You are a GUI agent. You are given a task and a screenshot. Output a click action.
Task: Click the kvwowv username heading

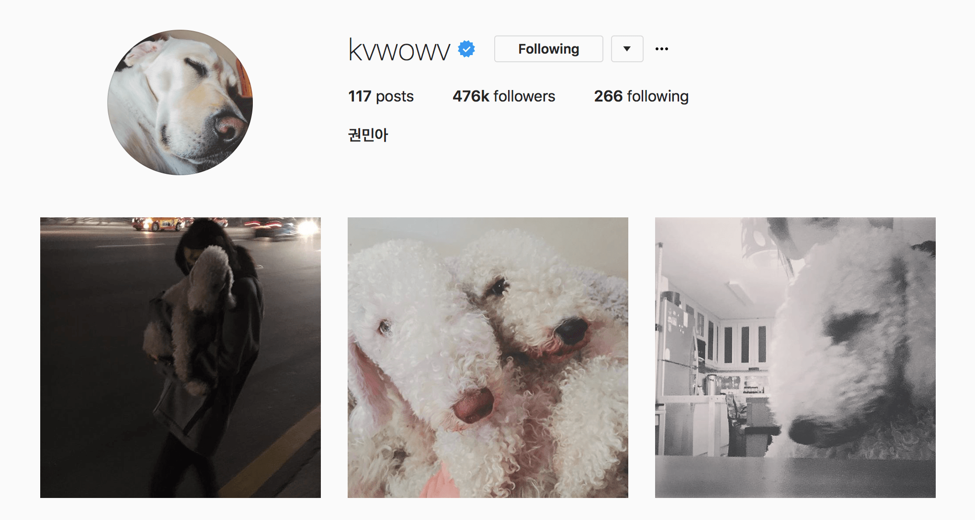[399, 49]
